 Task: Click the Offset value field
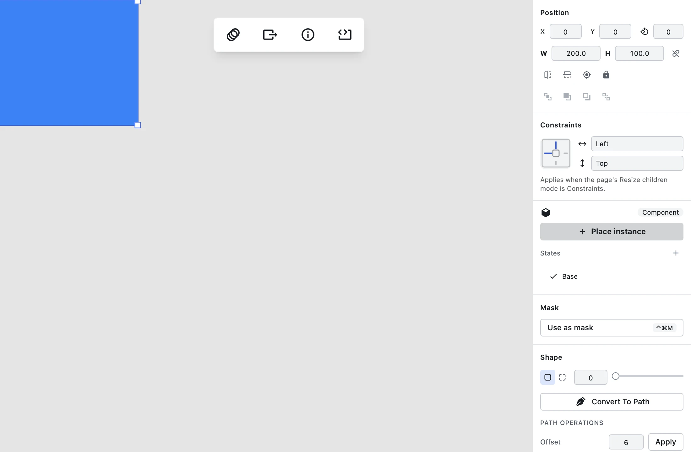tap(626, 442)
